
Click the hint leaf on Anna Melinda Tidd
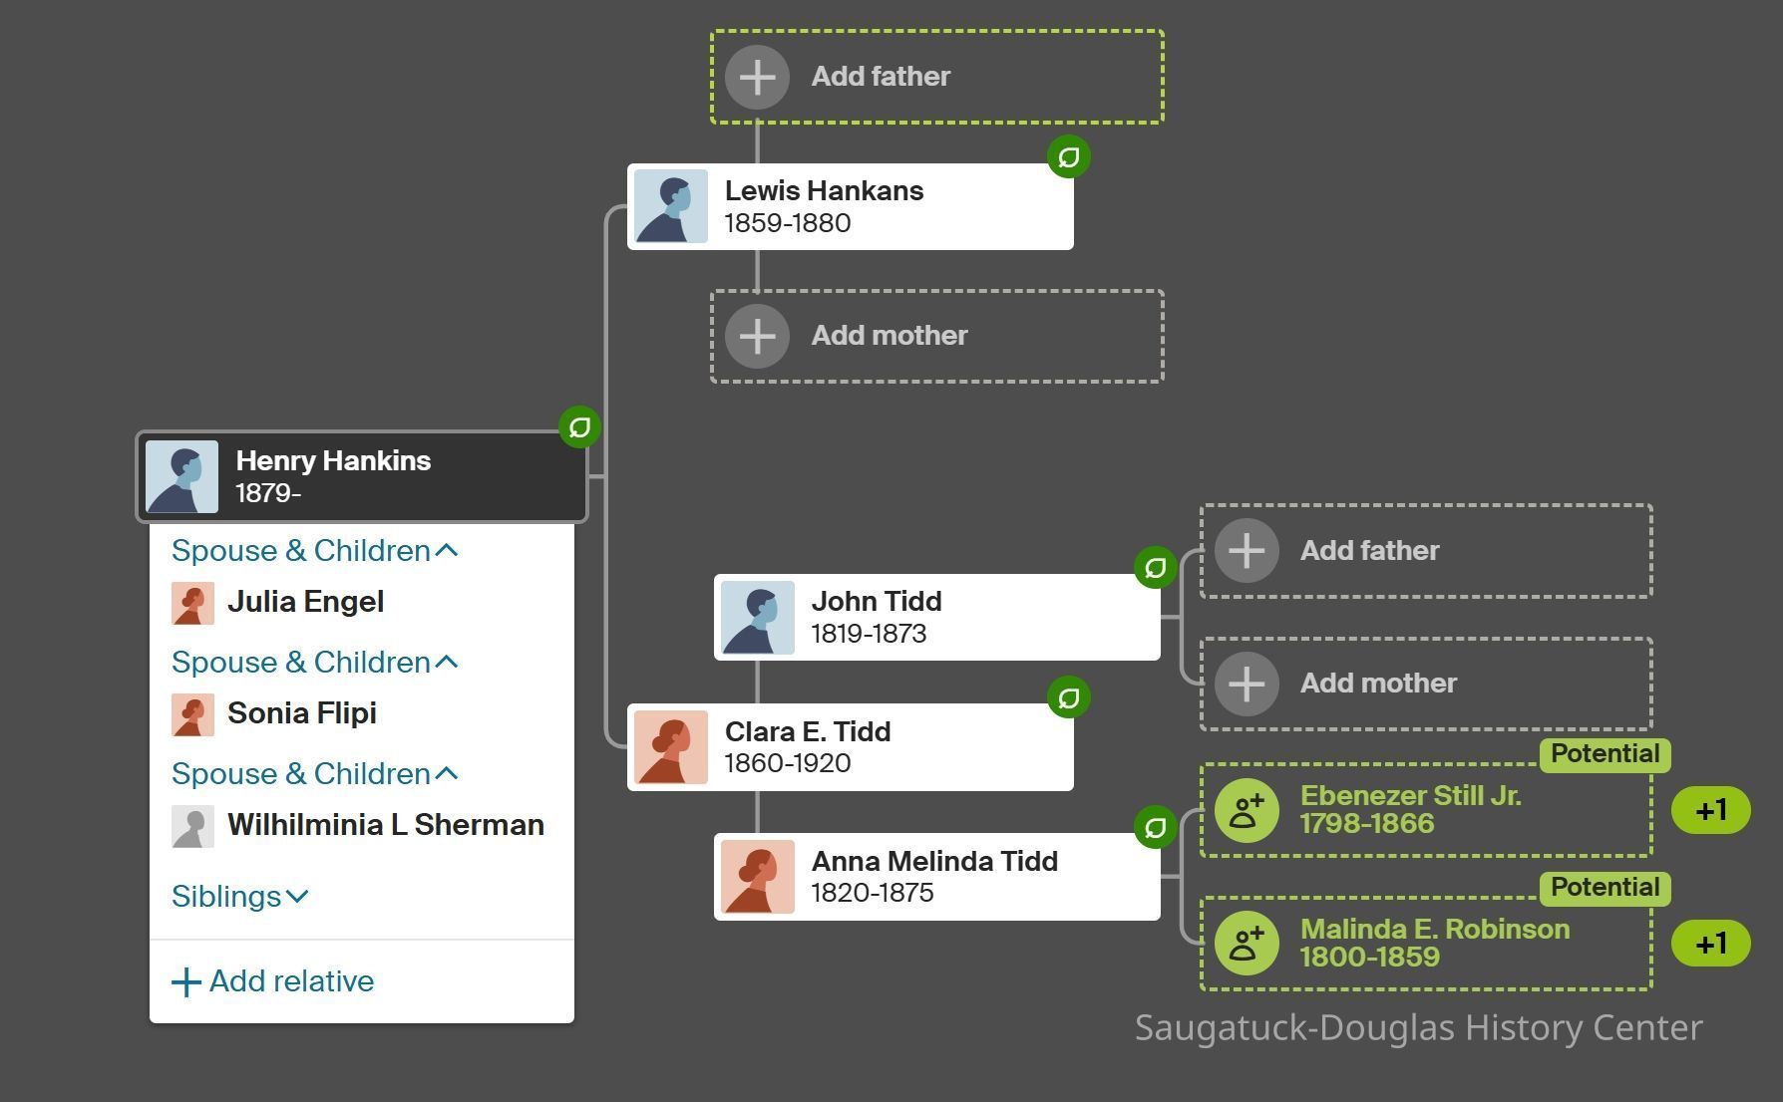pos(1155,827)
